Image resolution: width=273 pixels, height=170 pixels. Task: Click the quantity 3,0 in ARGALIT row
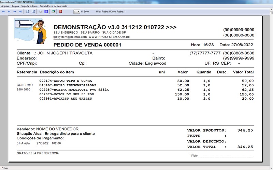point(207,99)
